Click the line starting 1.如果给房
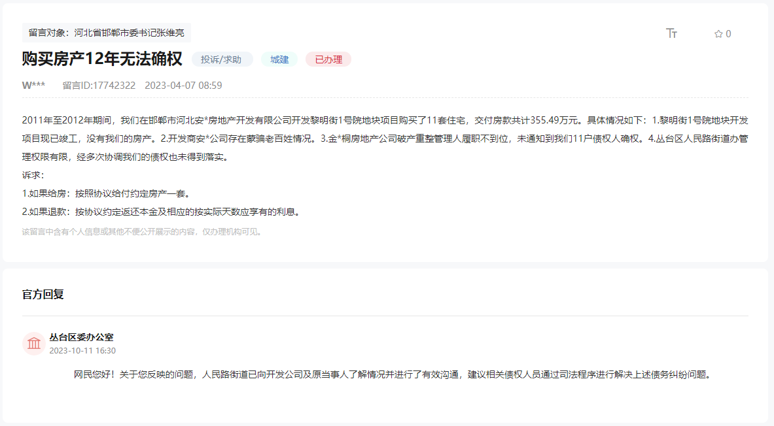Image resolution: width=774 pixels, height=426 pixels. [x=107, y=193]
